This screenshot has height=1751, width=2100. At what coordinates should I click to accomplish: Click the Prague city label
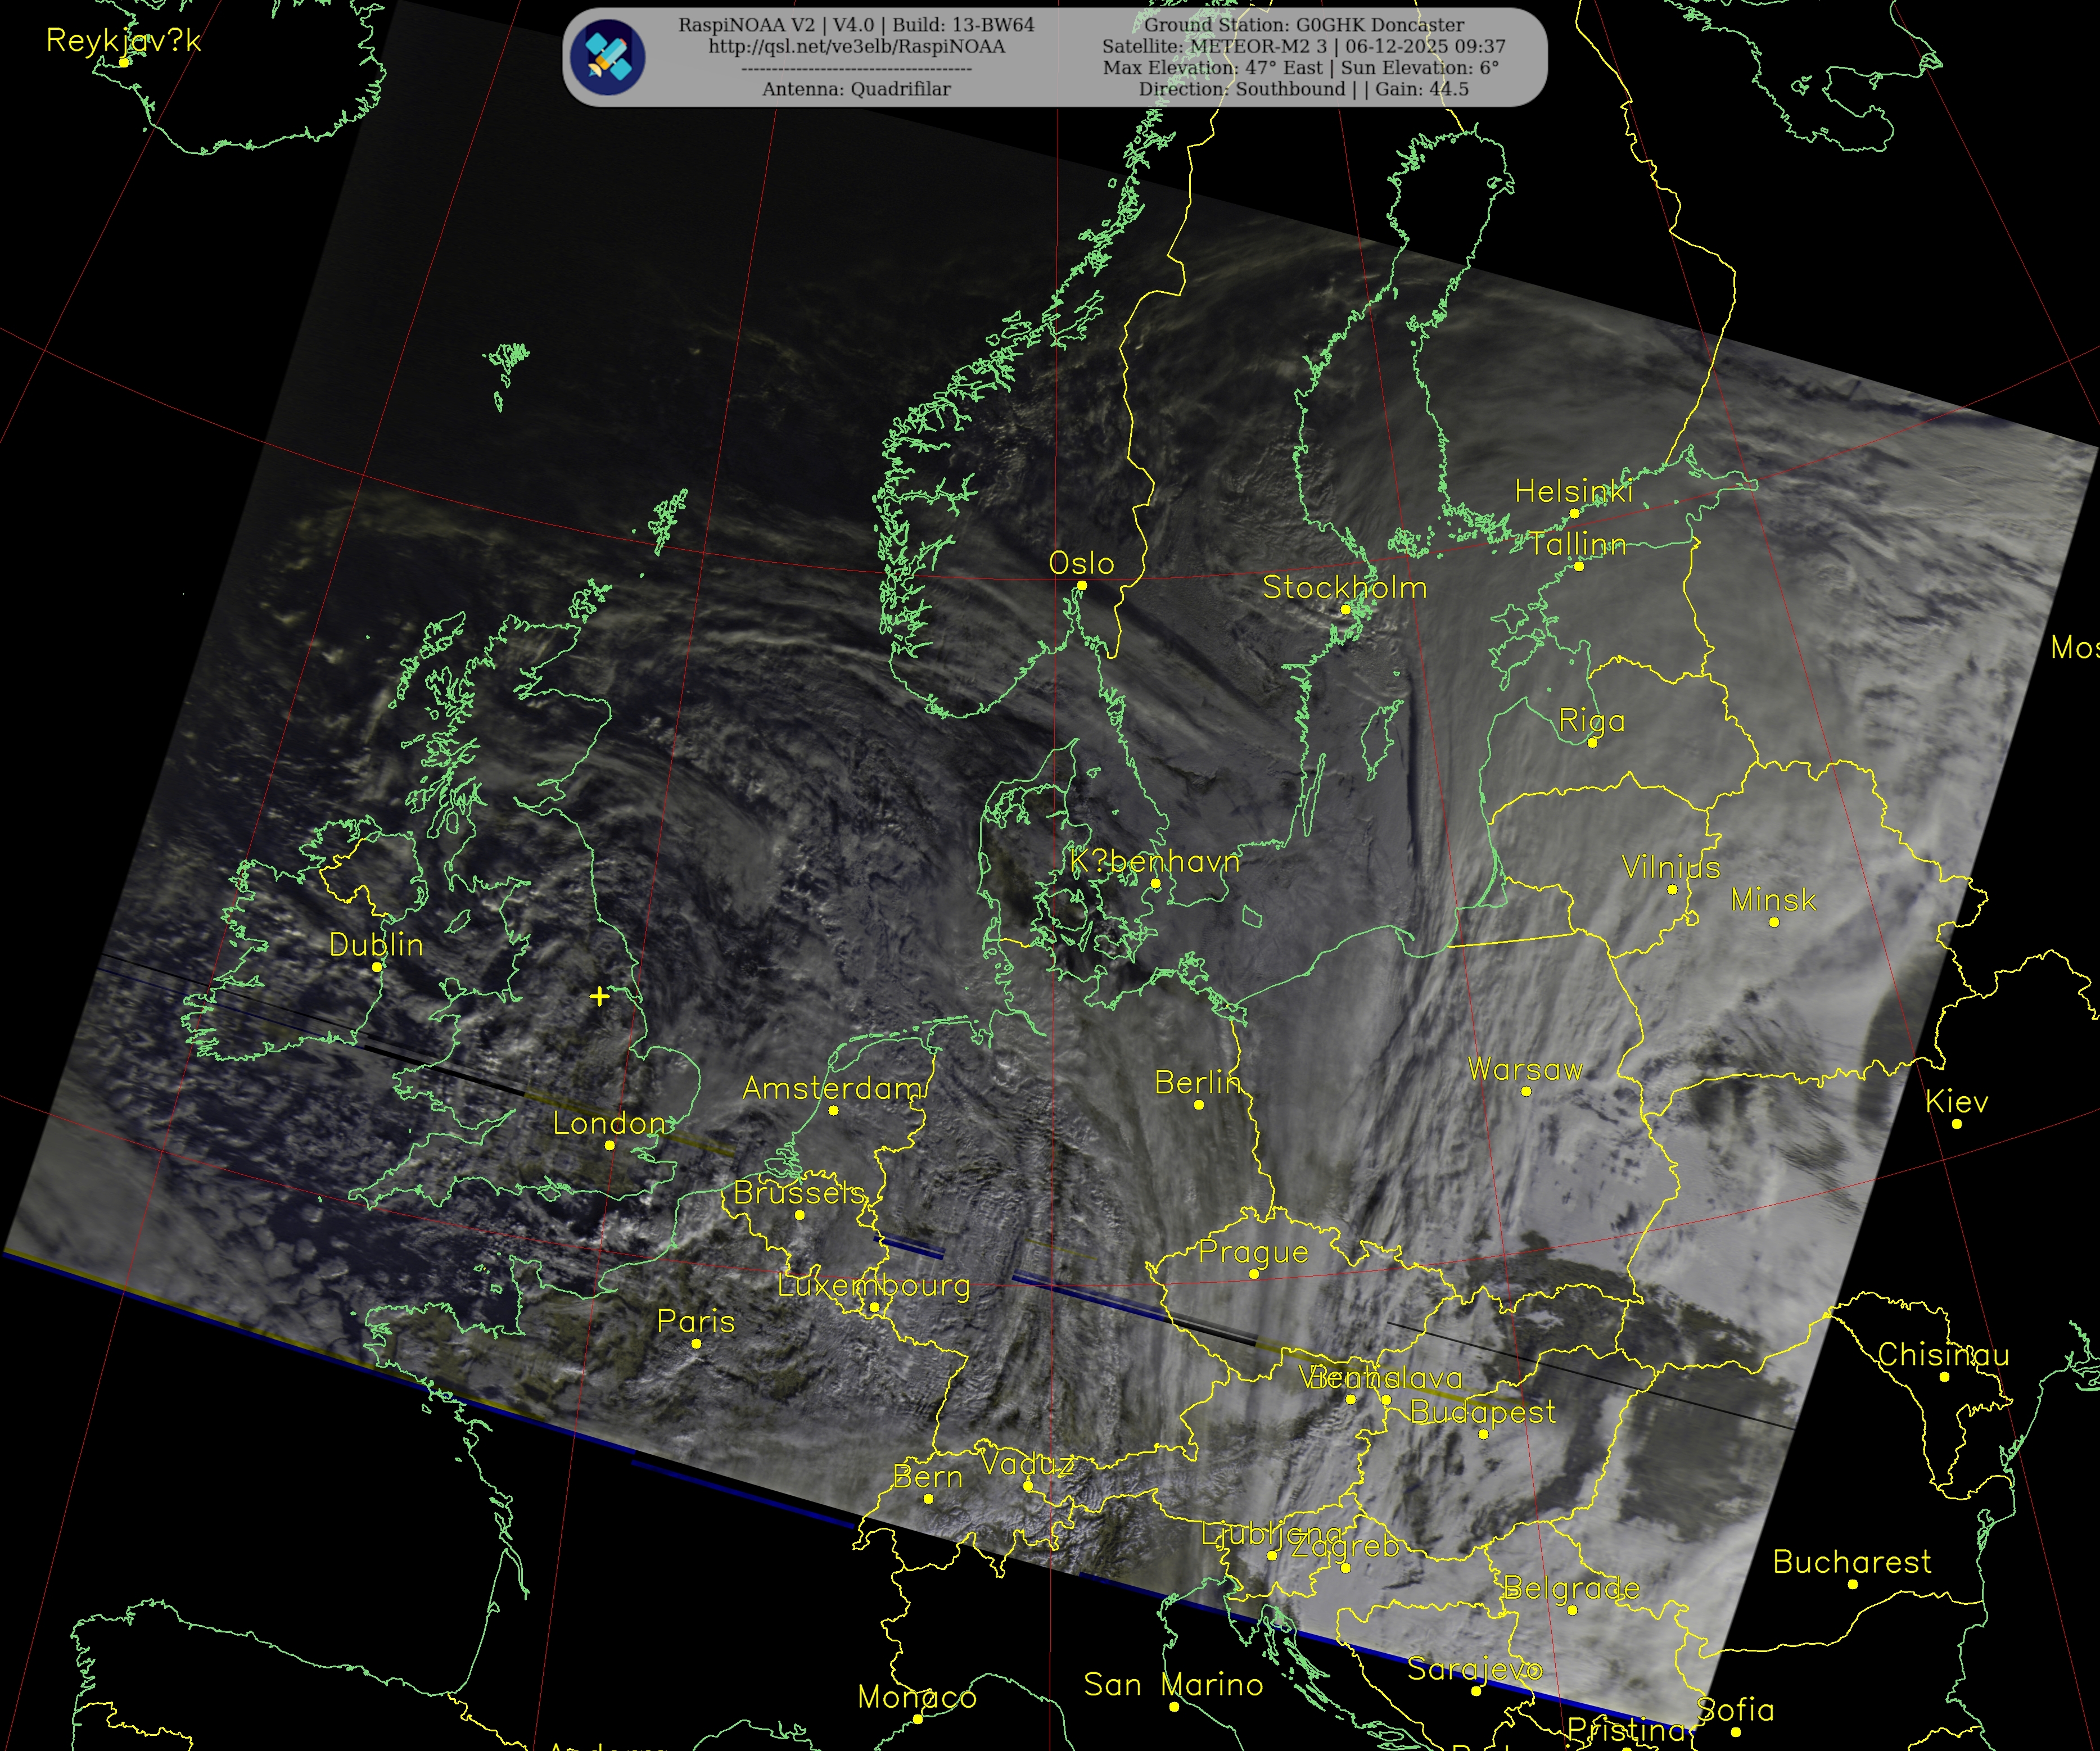click(1253, 1252)
